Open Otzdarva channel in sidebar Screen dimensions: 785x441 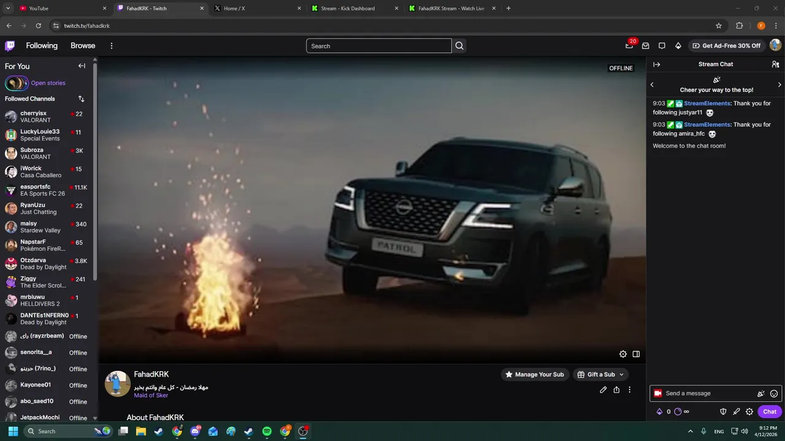47,264
